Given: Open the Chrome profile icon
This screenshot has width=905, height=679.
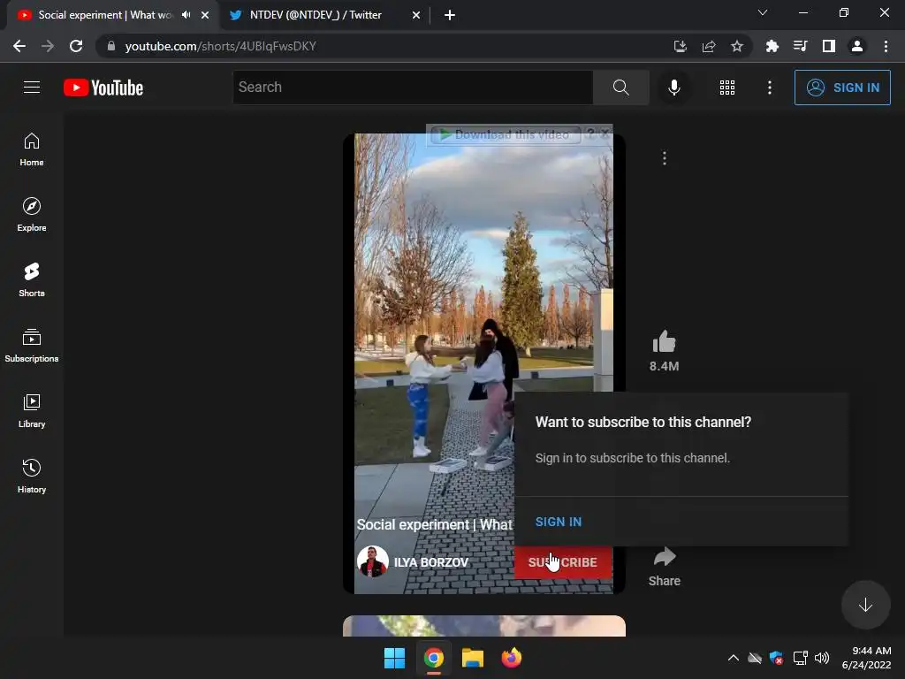Looking at the screenshot, I should pos(857,46).
